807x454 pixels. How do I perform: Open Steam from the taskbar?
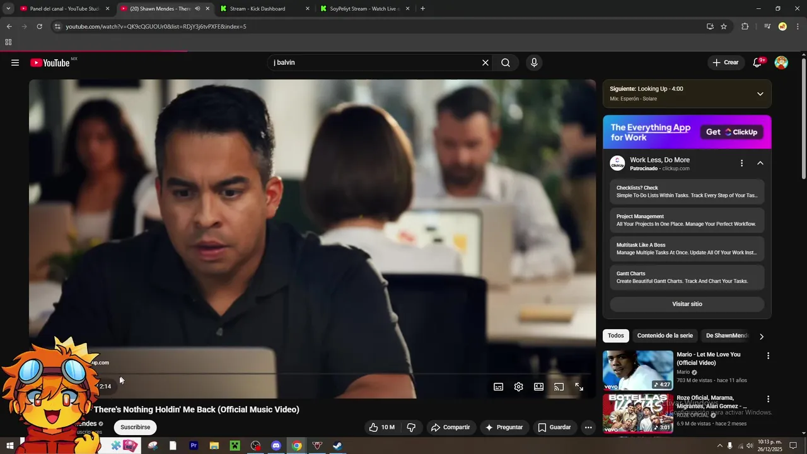338,446
